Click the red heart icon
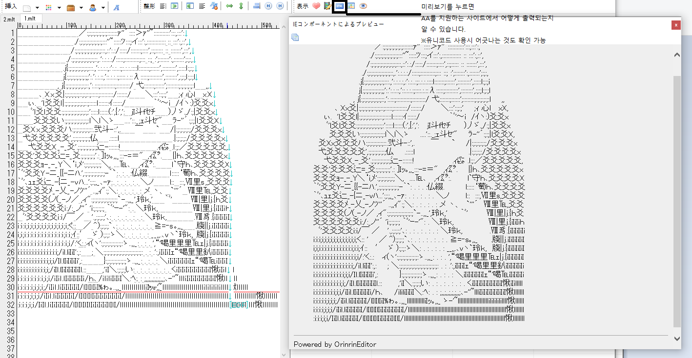This screenshot has width=692, height=358. (316, 6)
